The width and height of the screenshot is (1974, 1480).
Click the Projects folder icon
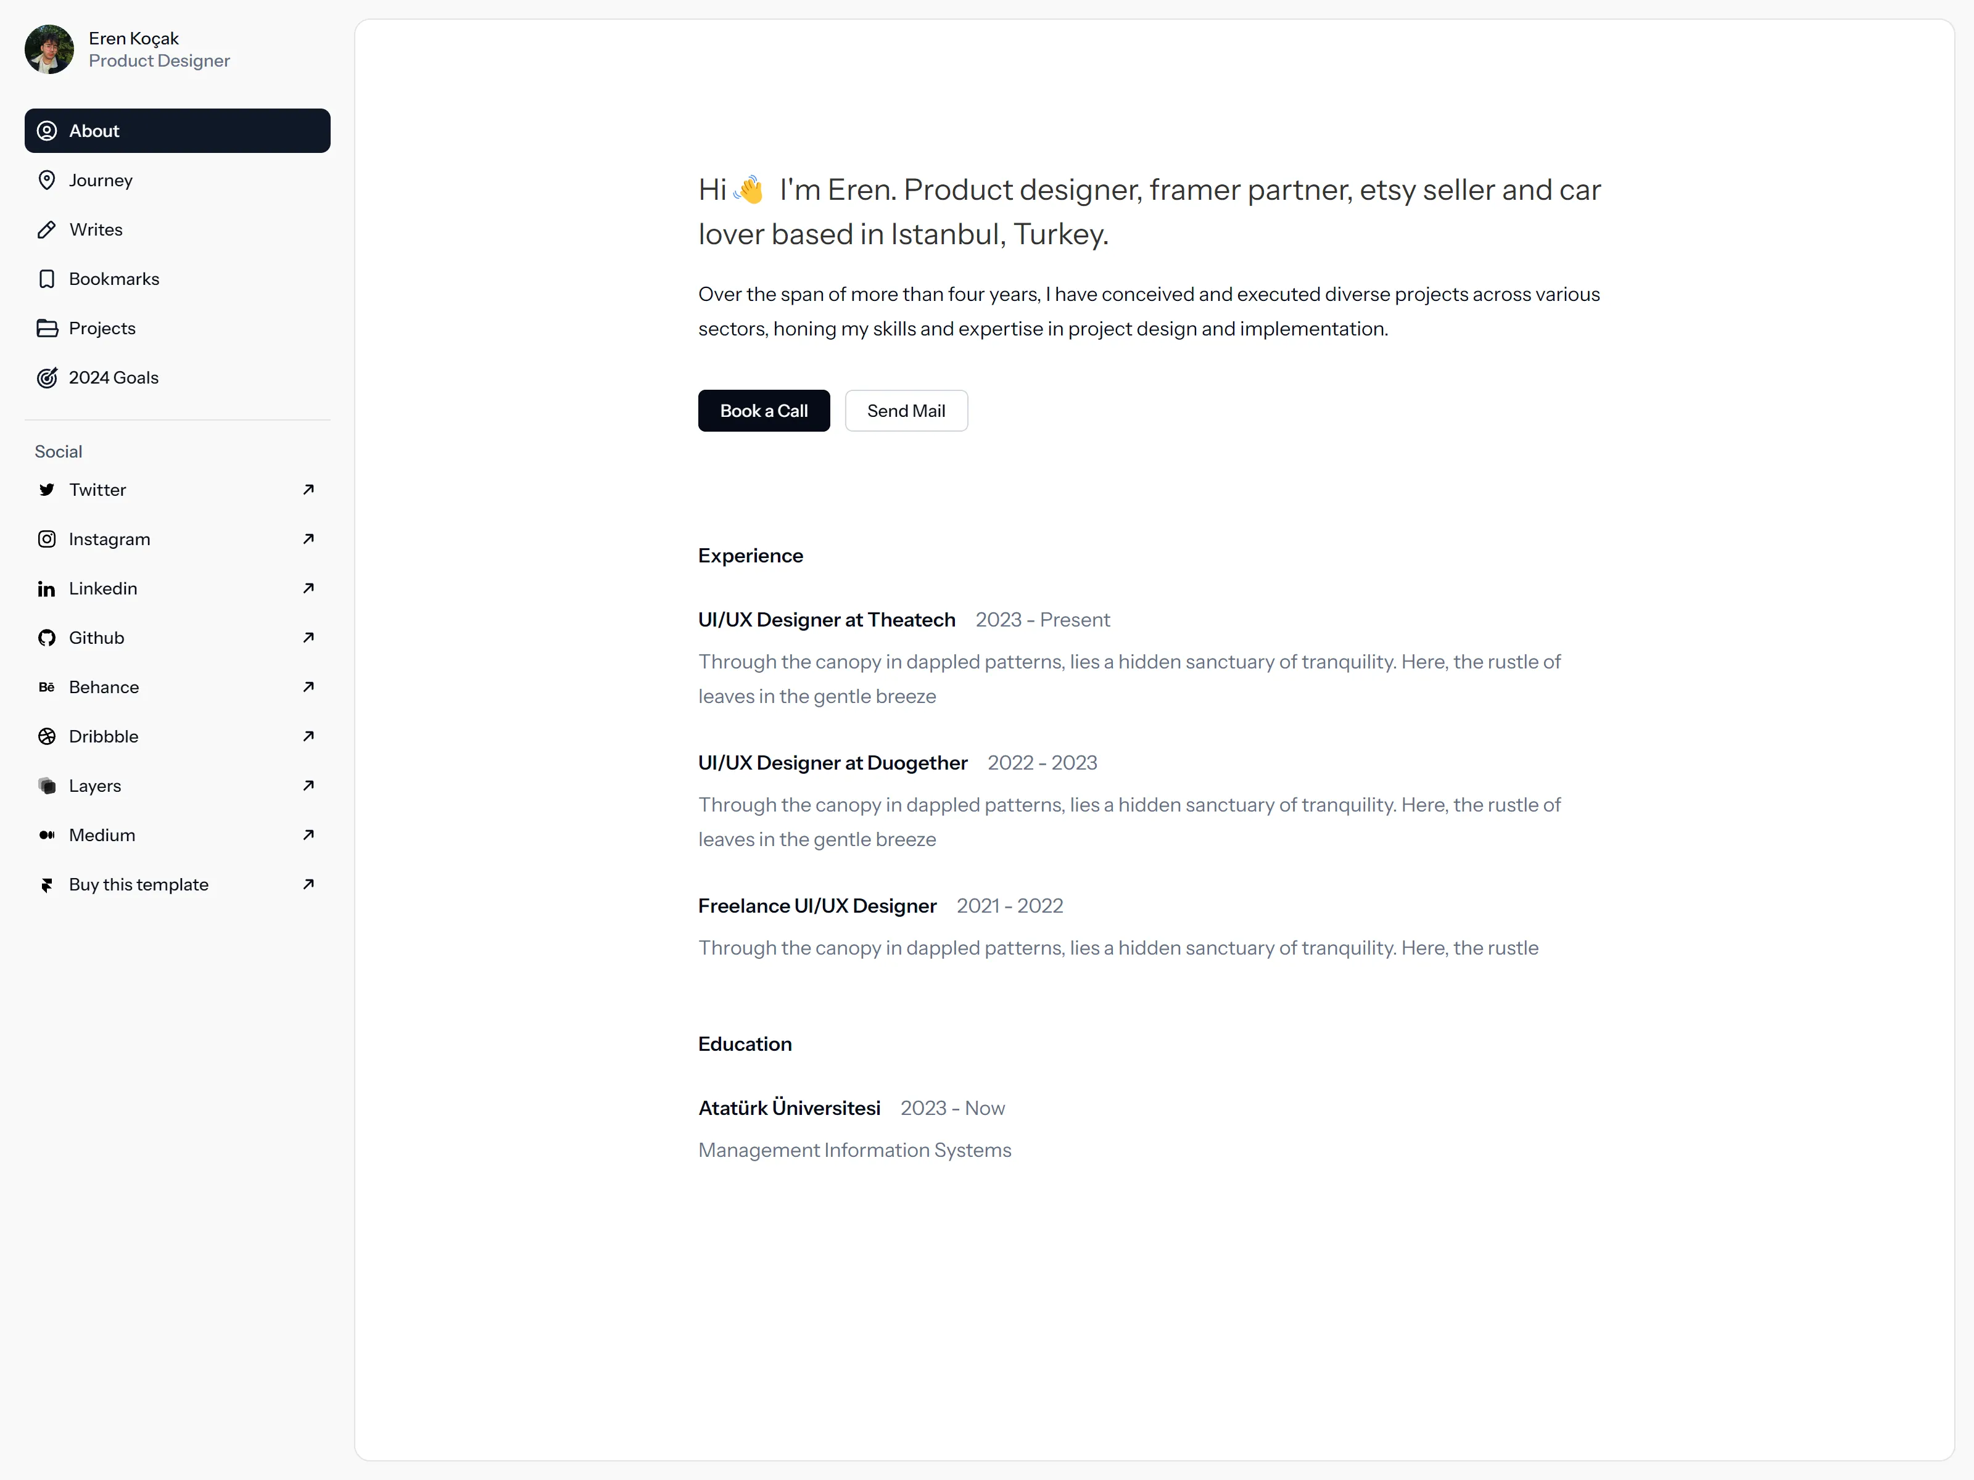tap(46, 328)
